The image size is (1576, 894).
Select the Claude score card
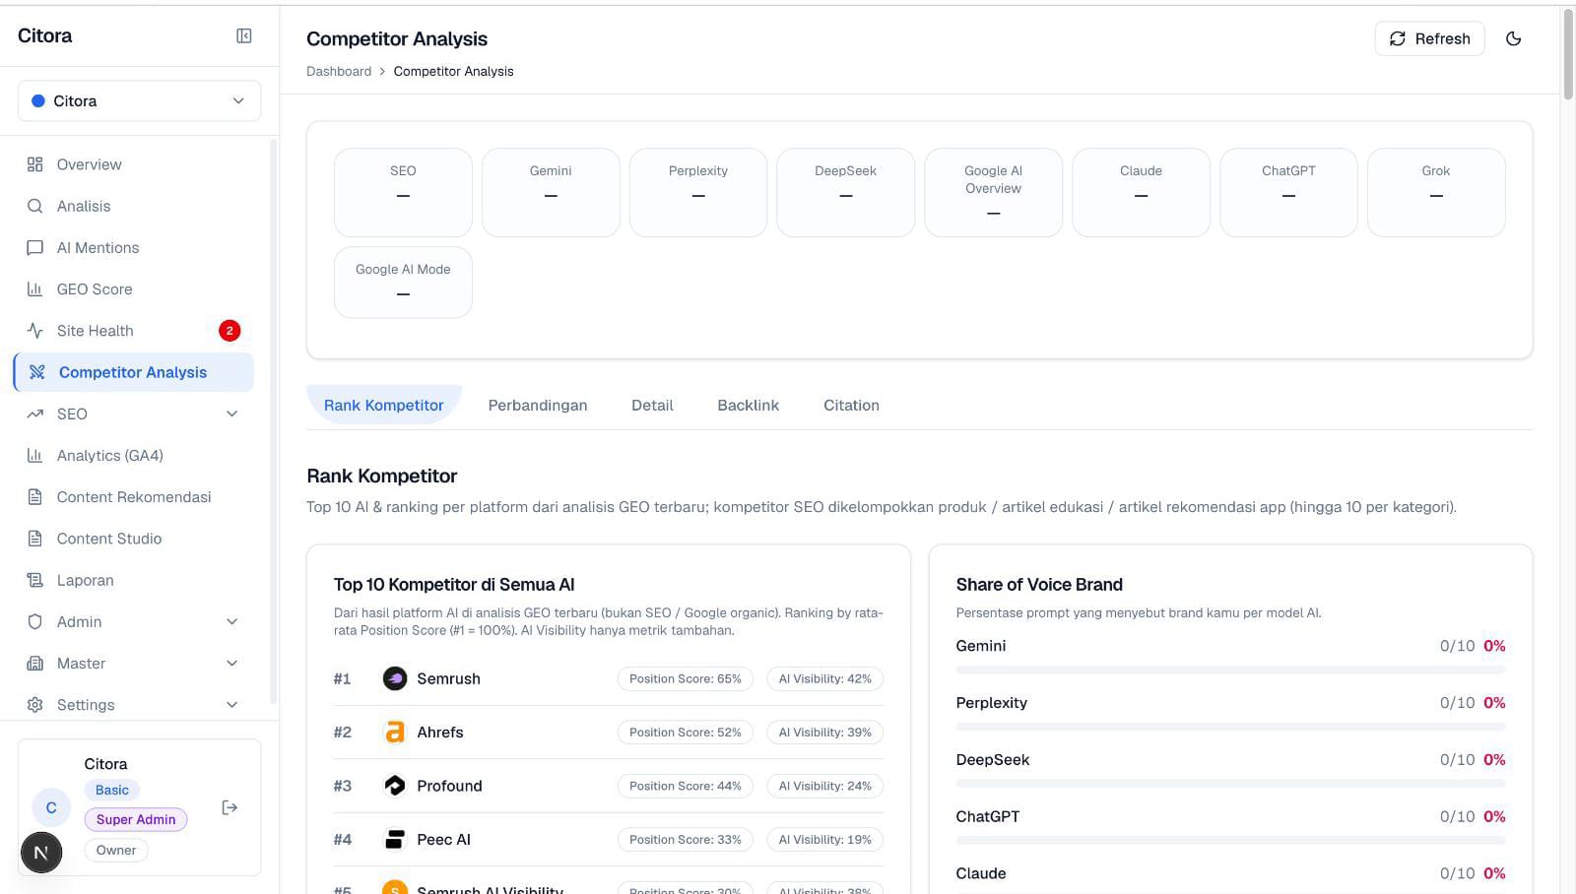[x=1141, y=192]
